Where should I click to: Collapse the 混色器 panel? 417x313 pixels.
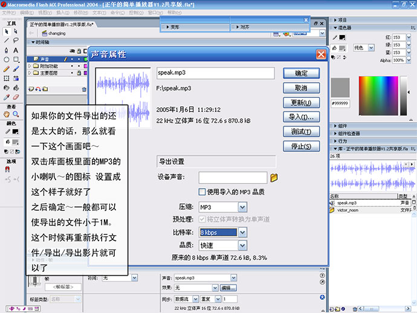click(x=335, y=27)
